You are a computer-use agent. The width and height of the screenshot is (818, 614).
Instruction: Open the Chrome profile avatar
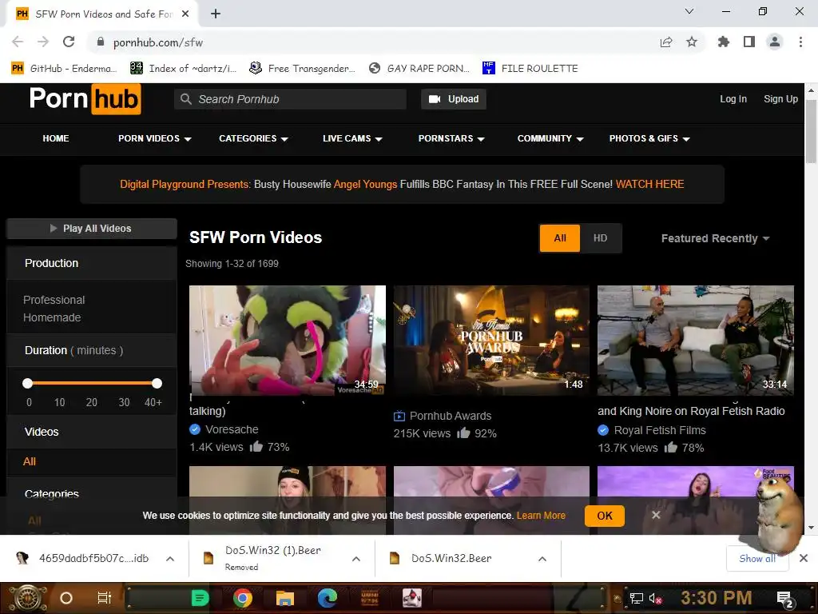775,42
